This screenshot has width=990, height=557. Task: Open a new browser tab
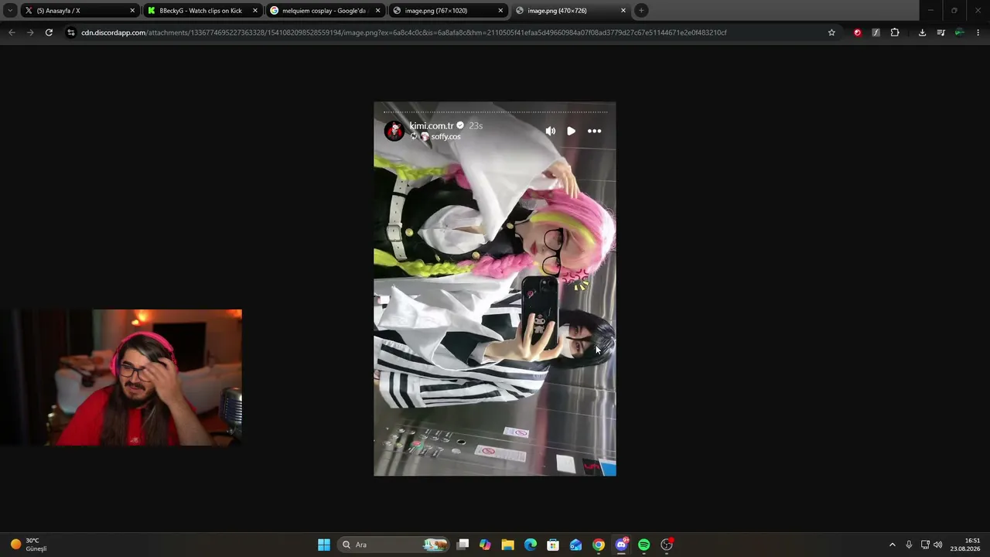(x=641, y=11)
